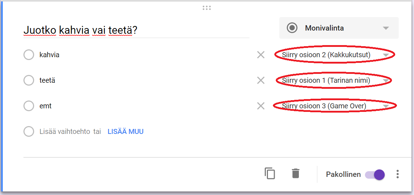
Task: Edit the question title 'Juotko kahvia vai teetä?'
Action: [x=80, y=31]
